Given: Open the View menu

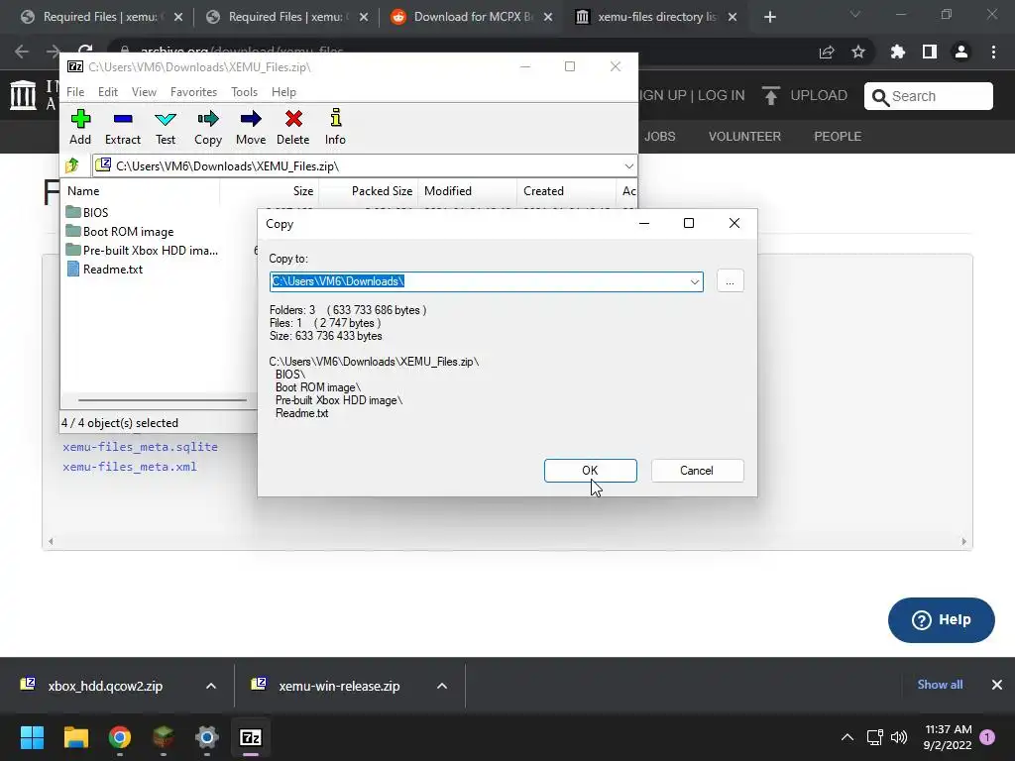Looking at the screenshot, I should tap(144, 92).
